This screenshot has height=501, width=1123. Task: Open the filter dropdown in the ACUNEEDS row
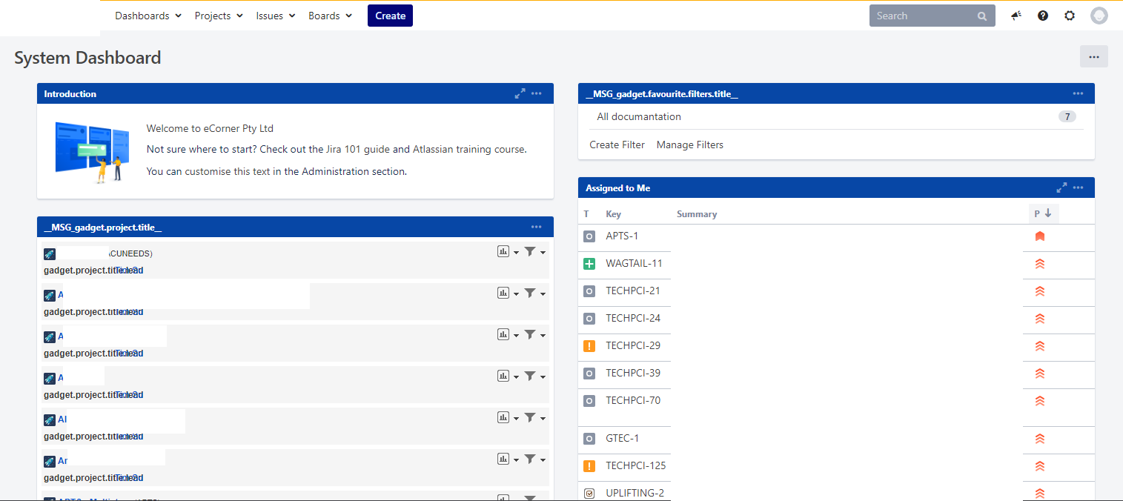(535, 252)
